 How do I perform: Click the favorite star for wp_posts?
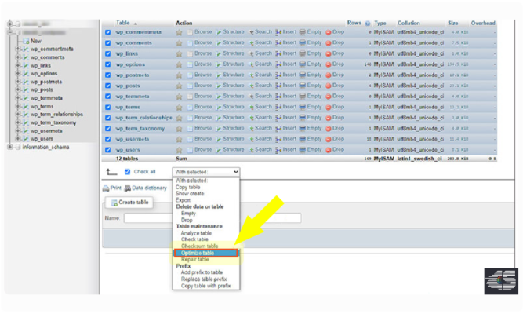point(179,86)
